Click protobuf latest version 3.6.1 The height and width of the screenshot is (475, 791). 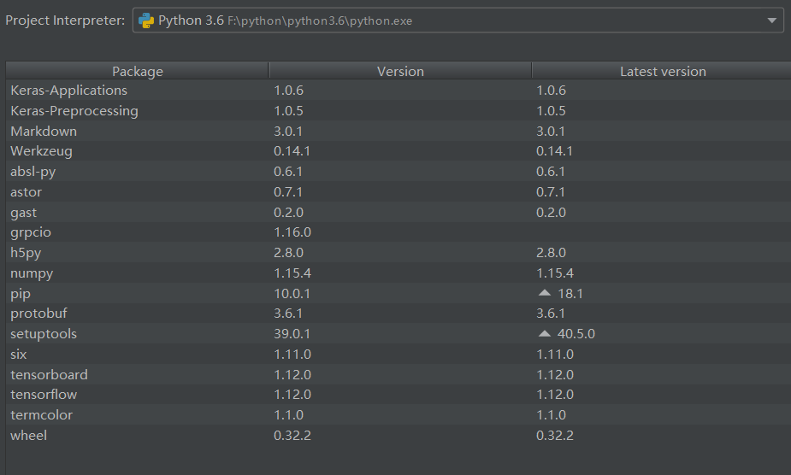click(551, 314)
